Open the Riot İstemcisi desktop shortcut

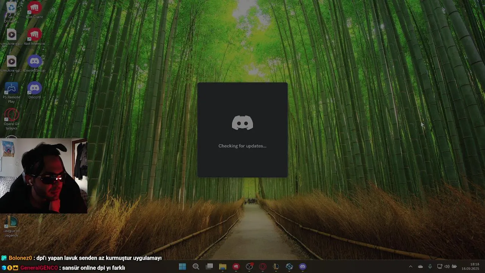[34, 37]
